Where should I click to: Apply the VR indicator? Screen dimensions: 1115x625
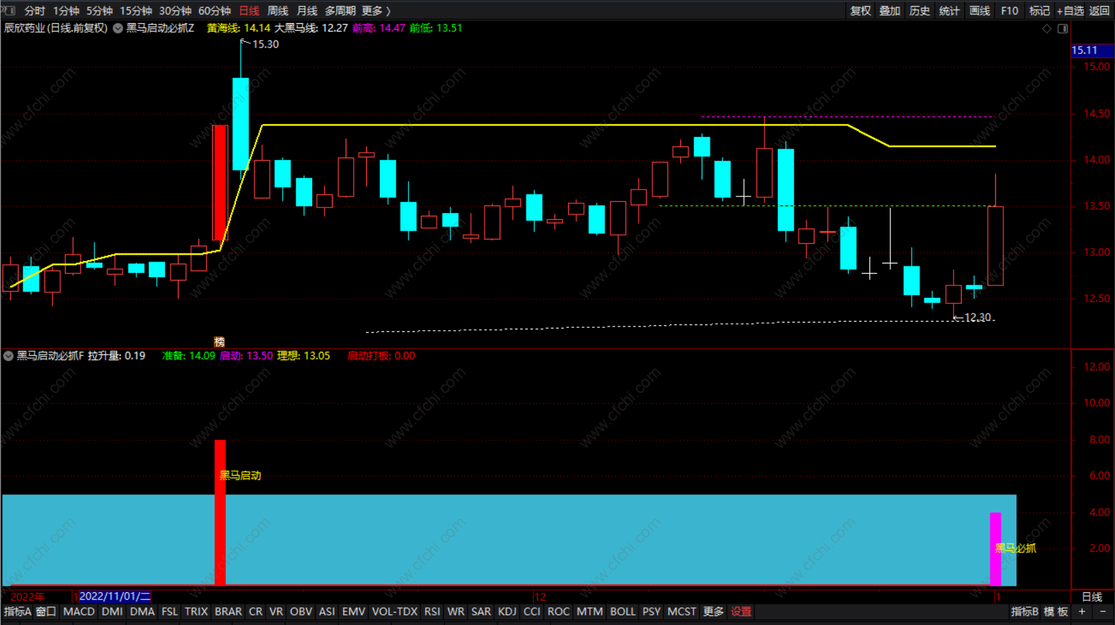click(x=276, y=612)
